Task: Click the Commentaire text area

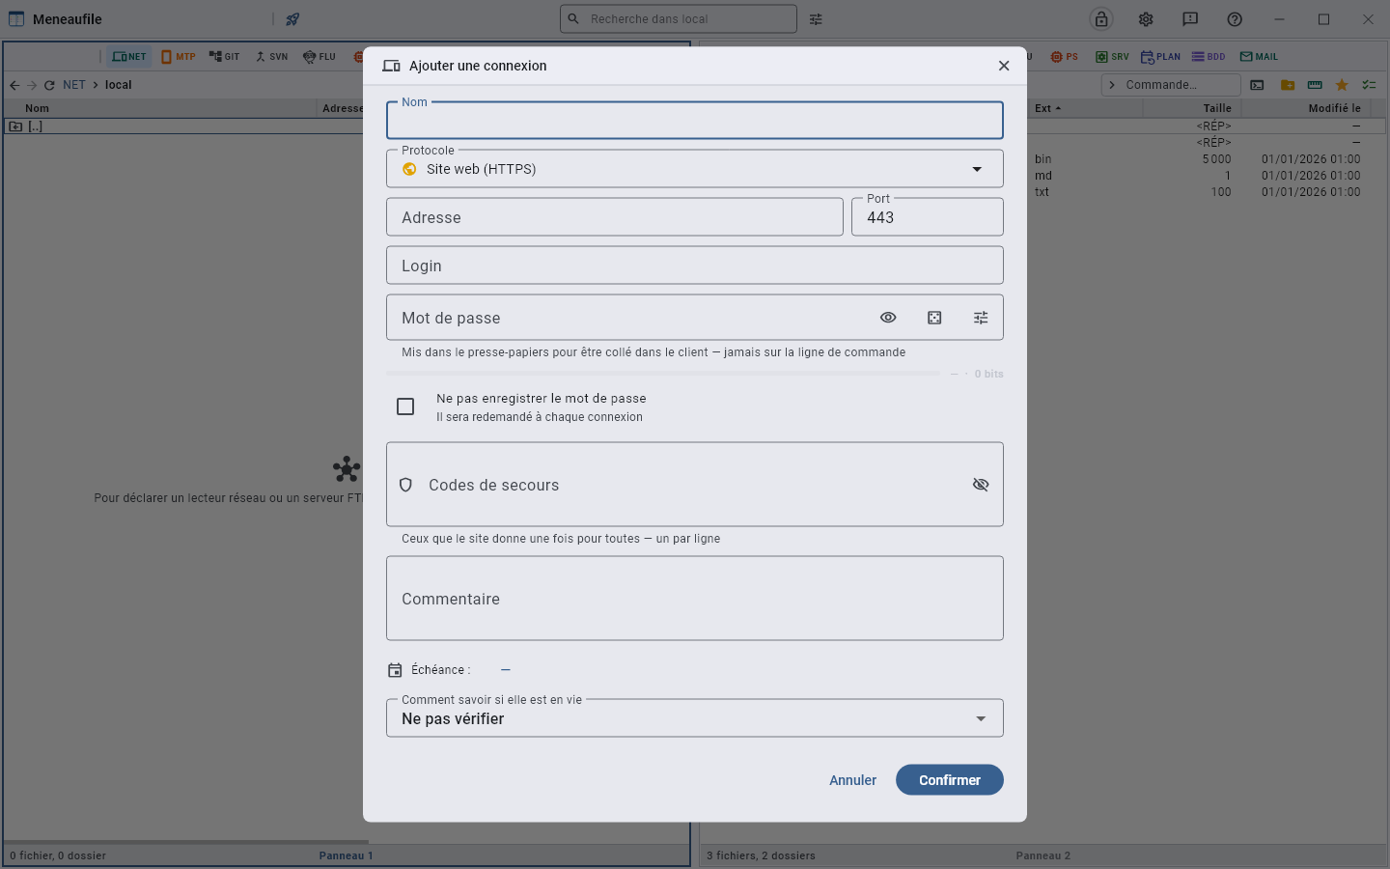Action: [x=695, y=599]
